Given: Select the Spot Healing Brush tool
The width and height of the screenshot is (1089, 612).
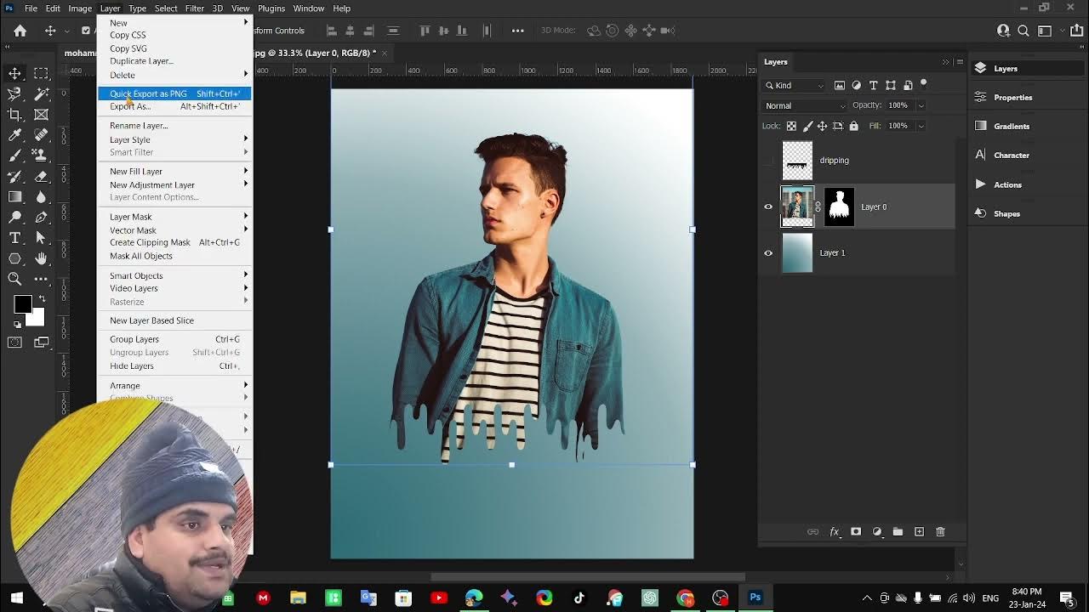Looking at the screenshot, I should click(x=41, y=134).
